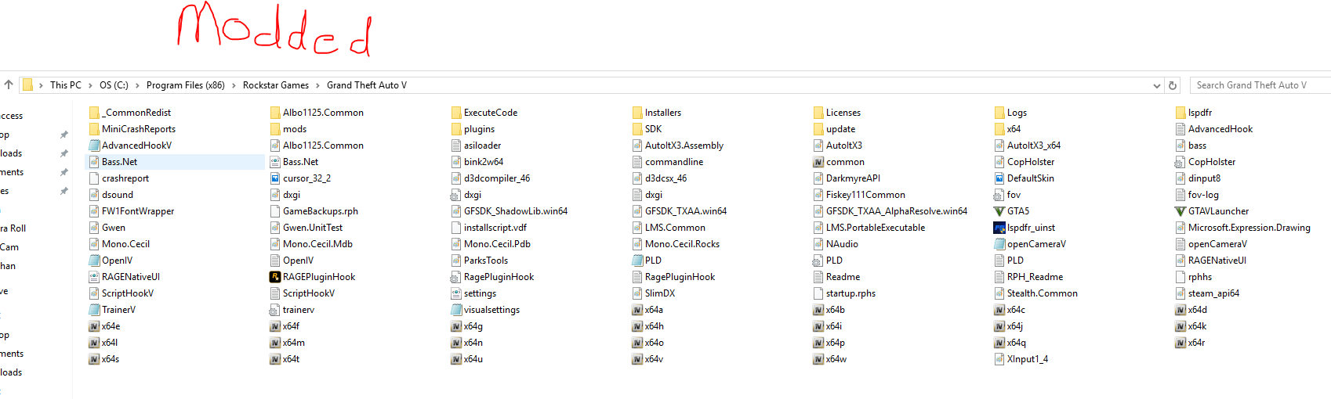
Task: Select the GameBackups.rph file
Action: 314,211
